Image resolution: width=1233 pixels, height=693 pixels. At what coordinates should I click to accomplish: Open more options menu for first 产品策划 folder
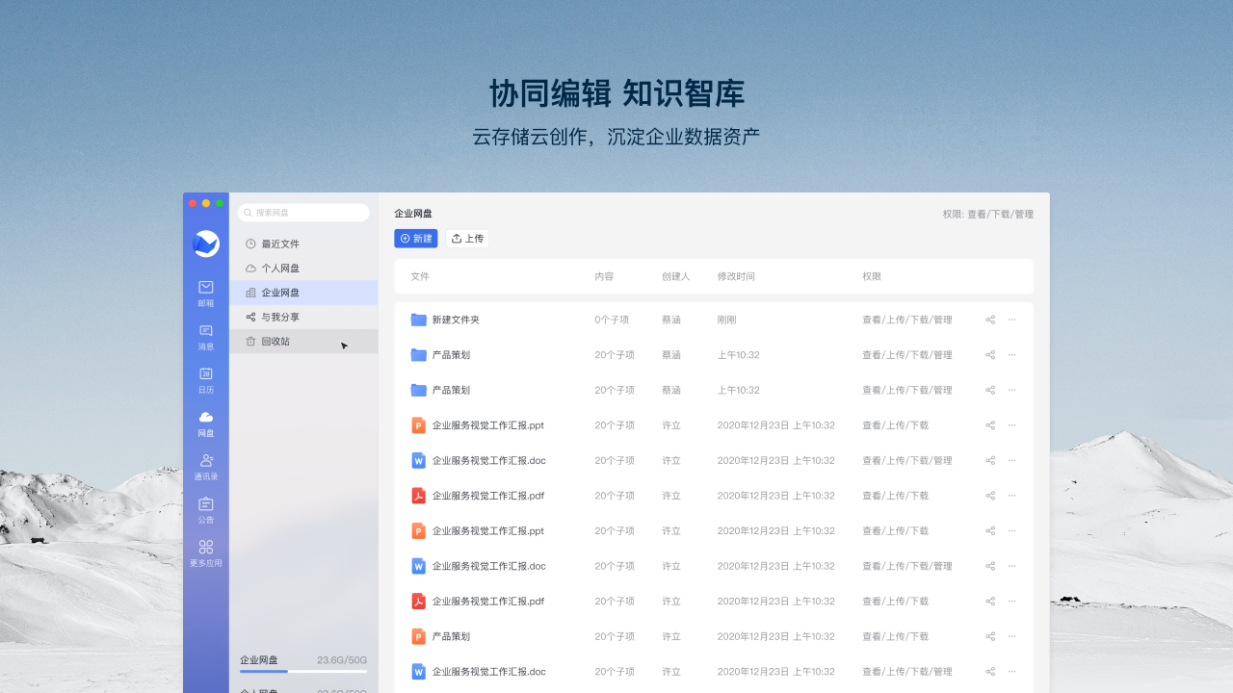pos(1011,355)
